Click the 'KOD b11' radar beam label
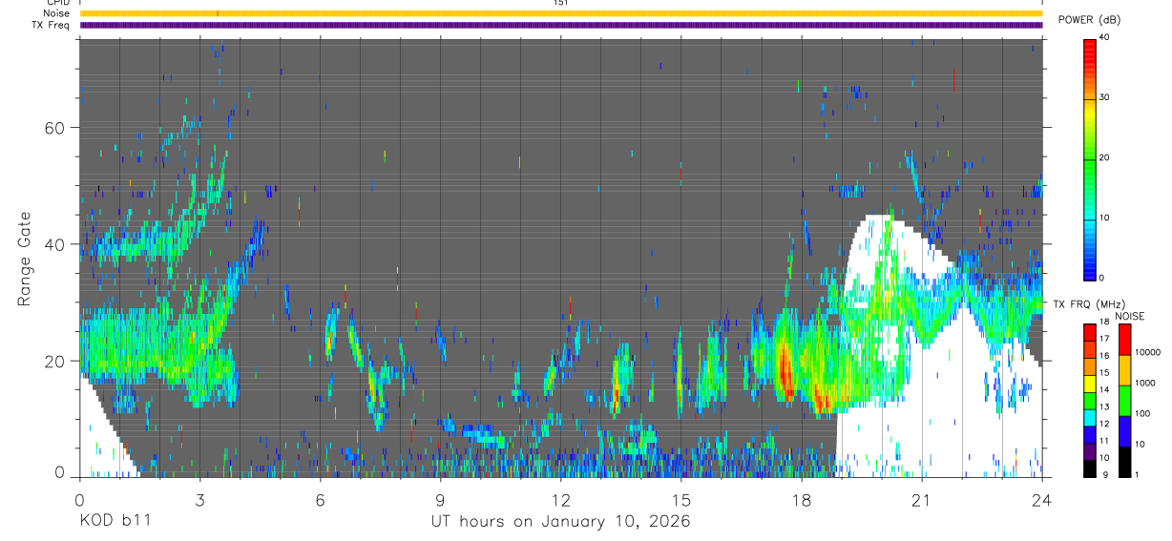The image size is (1172, 541). [x=115, y=521]
